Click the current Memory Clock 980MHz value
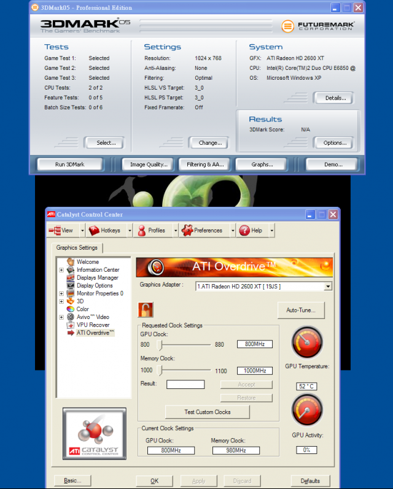The height and width of the screenshot is (489, 393). tap(236, 450)
